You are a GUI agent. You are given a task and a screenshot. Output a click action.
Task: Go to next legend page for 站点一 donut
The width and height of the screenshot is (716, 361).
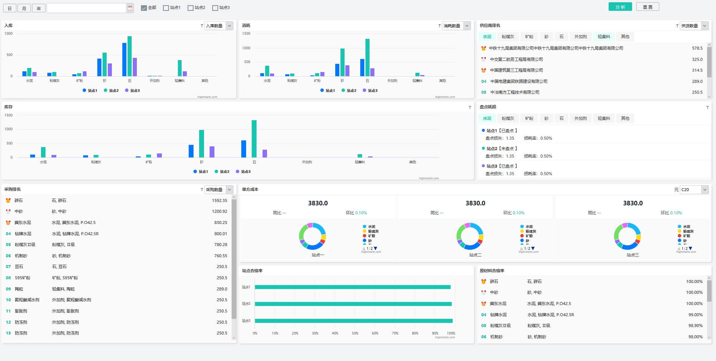click(376, 248)
